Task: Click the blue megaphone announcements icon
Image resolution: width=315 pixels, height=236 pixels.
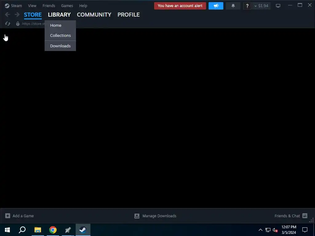Action: pyautogui.click(x=216, y=6)
